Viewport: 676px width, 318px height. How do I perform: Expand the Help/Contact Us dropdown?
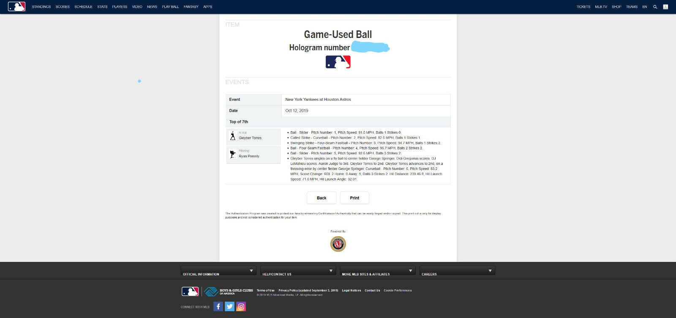(x=298, y=271)
